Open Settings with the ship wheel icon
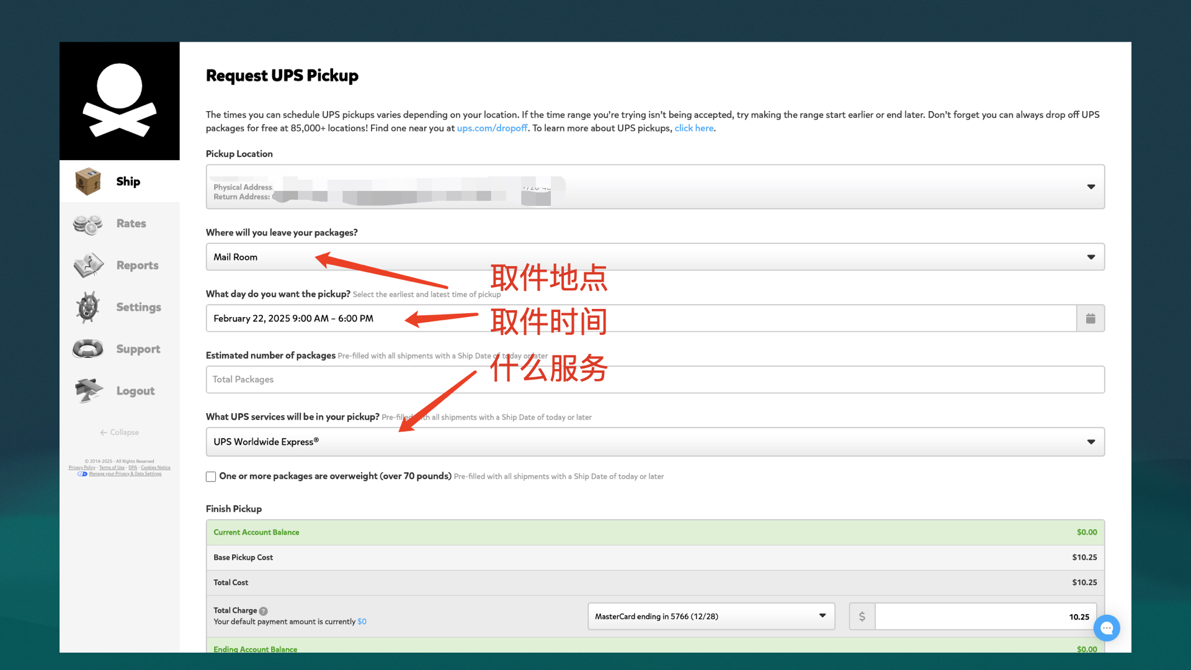This screenshot has height=670, width=1191. (x=87, y=307)
